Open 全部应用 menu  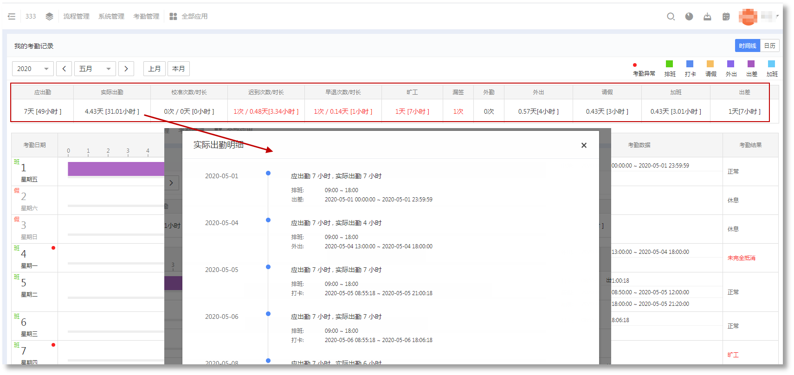194,16
